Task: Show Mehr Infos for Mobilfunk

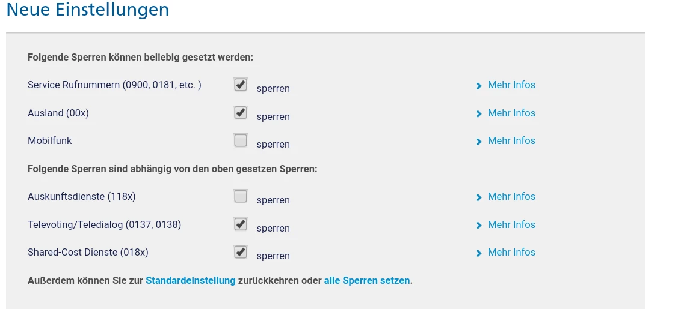Action: 511,140
